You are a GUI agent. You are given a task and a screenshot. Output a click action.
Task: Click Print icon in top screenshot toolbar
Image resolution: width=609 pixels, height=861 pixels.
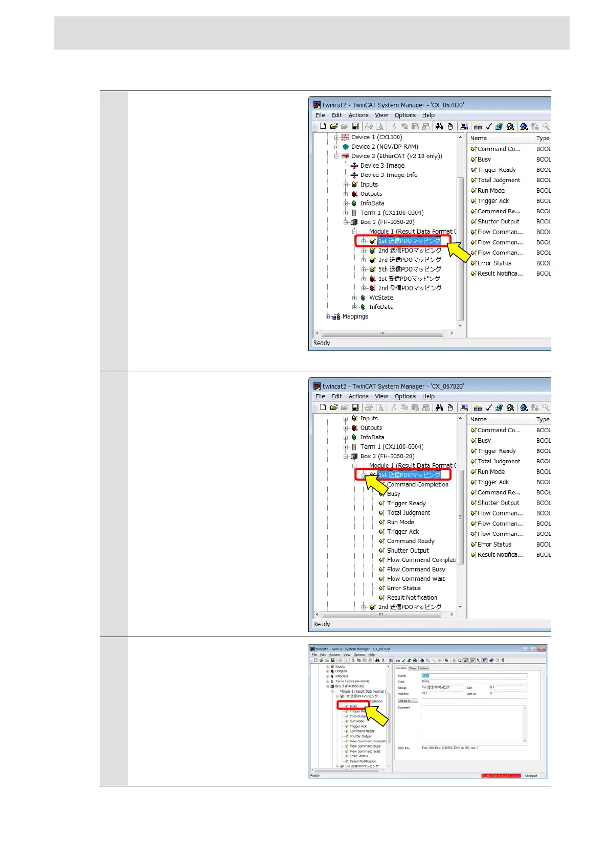(369, 126)
